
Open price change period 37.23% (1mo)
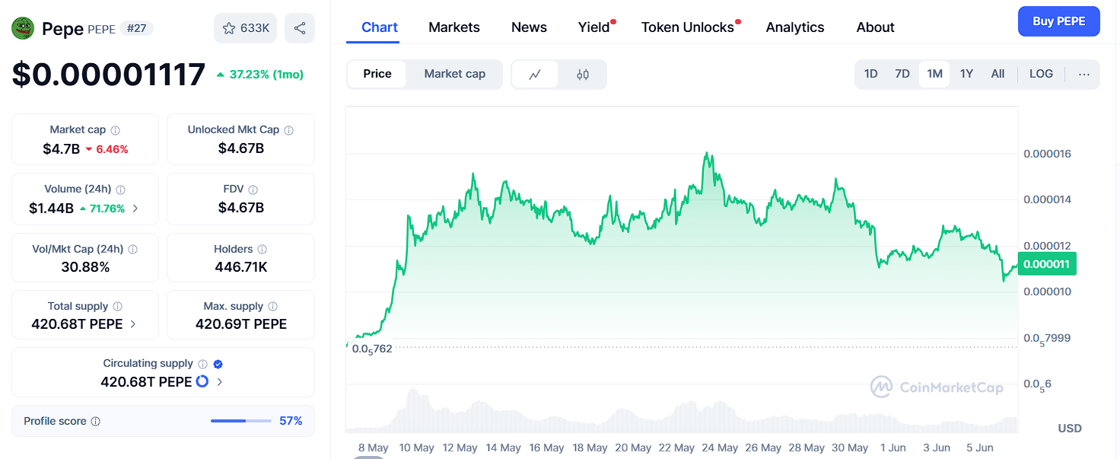coord(259,75)
